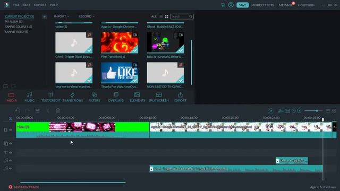340x191 pixels.
Task: Click the media library vertical scrollbar
Action: [191, 63]
